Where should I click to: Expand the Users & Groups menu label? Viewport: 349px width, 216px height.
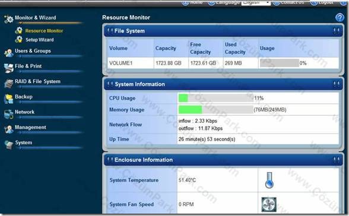click(33, 51)
